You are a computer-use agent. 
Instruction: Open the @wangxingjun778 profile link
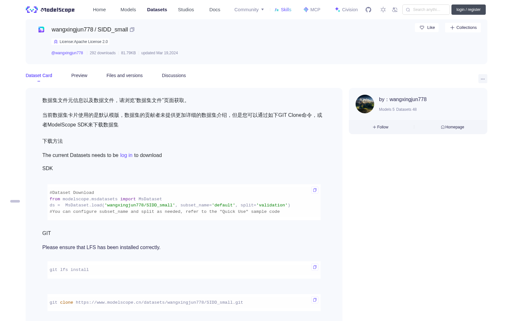[x=67, y=53]
